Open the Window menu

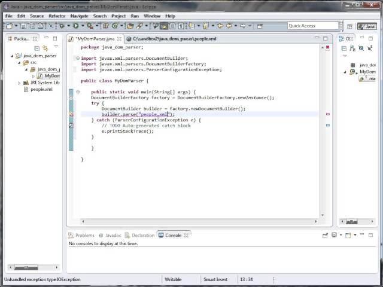[152, 16]
